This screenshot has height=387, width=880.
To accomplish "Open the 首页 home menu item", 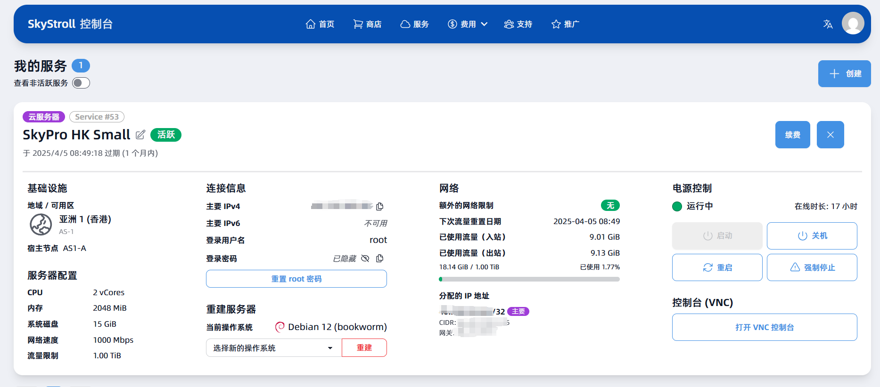I will 320,24.
